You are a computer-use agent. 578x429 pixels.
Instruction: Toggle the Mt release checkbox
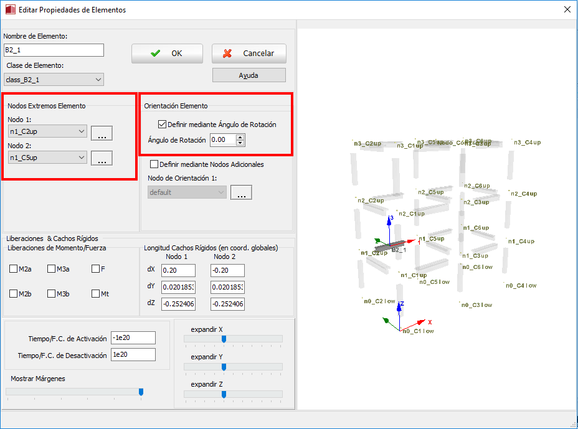coord(95,294)
